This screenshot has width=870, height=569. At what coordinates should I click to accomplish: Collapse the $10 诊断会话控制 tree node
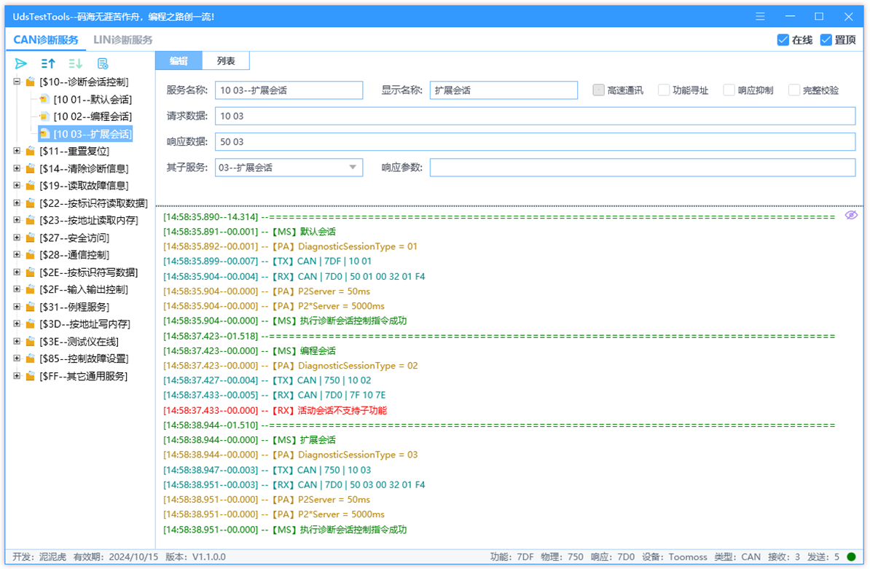point(17,82)
